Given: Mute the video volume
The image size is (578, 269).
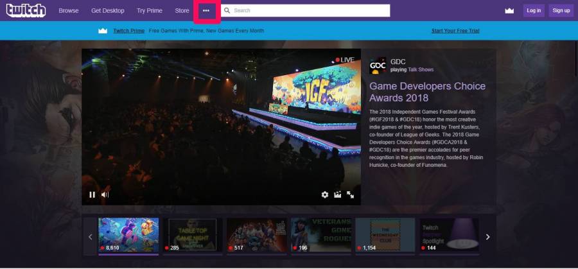Looking at the screenshot, I should click(105, 195).
